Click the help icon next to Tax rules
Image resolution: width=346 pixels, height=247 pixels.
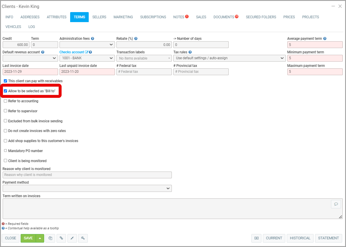[190, 52]
